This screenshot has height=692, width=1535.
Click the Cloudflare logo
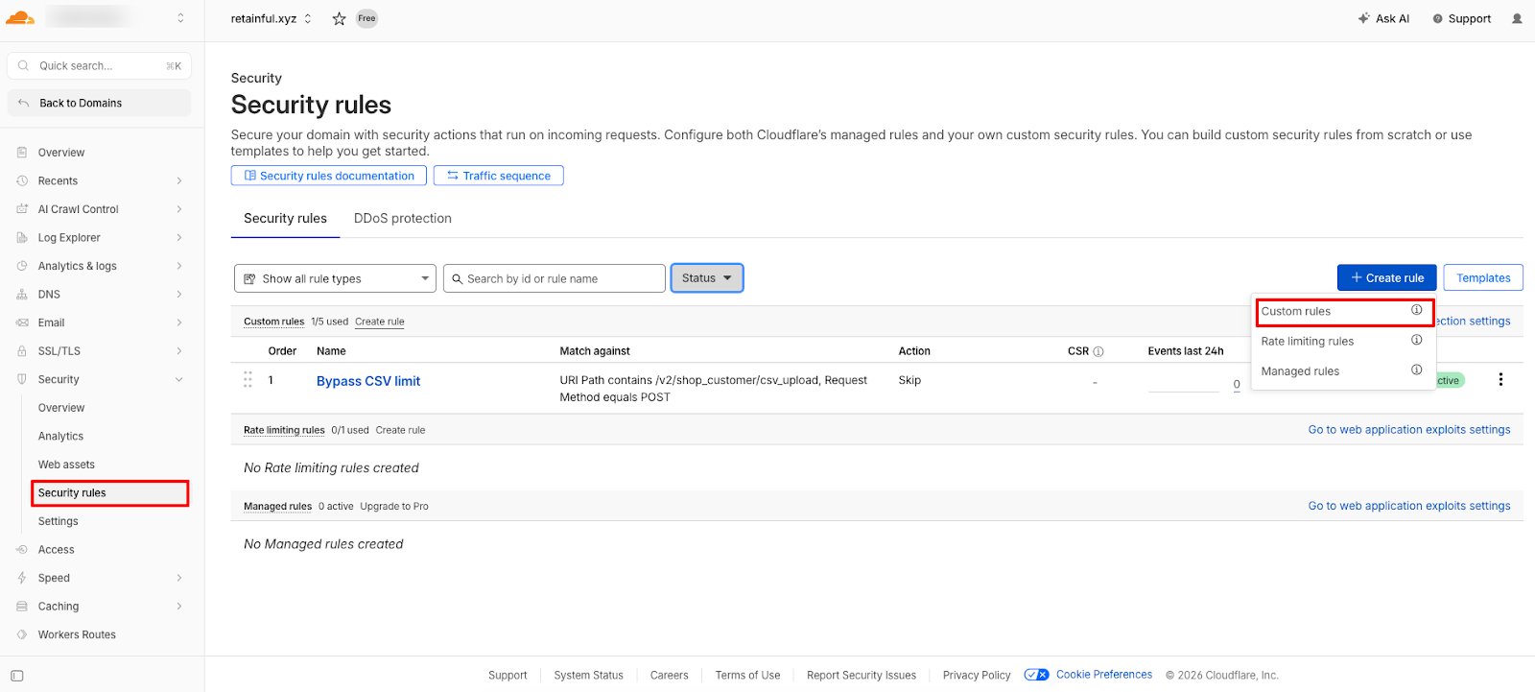(20, 17)
